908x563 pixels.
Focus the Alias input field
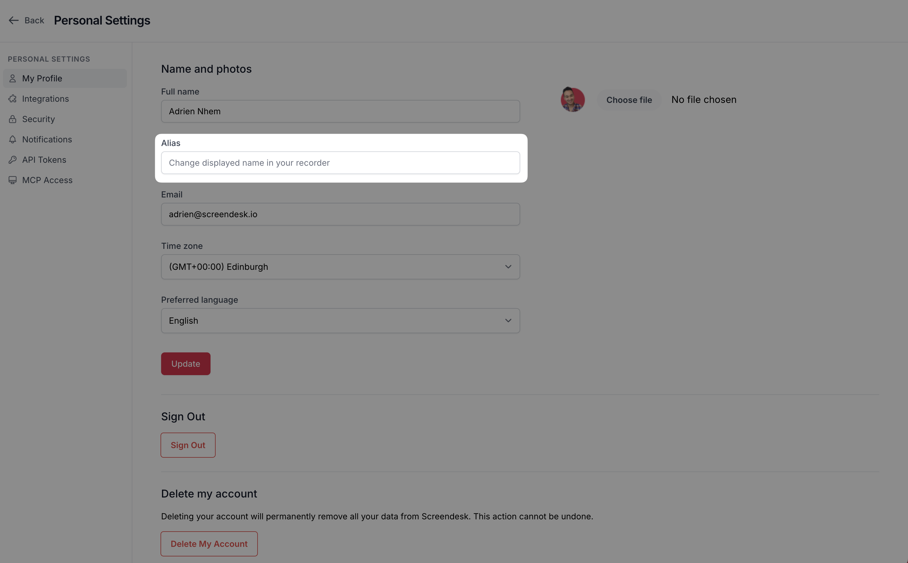[x=340, y=163]
